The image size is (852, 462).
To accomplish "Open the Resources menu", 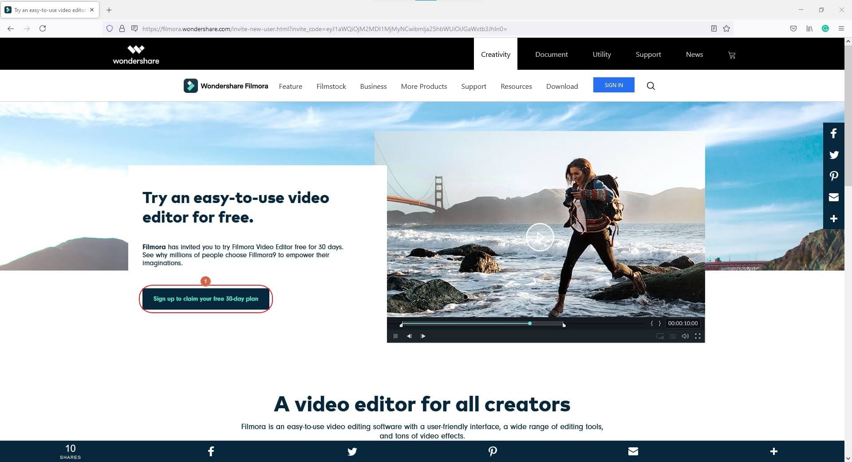I will (x=516, y=86).
